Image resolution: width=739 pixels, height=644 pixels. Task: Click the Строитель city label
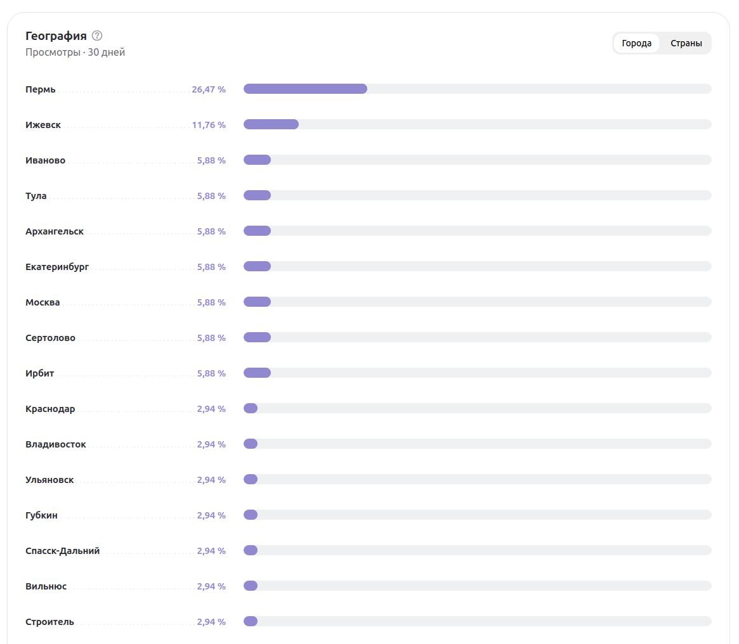coord(49,622)
